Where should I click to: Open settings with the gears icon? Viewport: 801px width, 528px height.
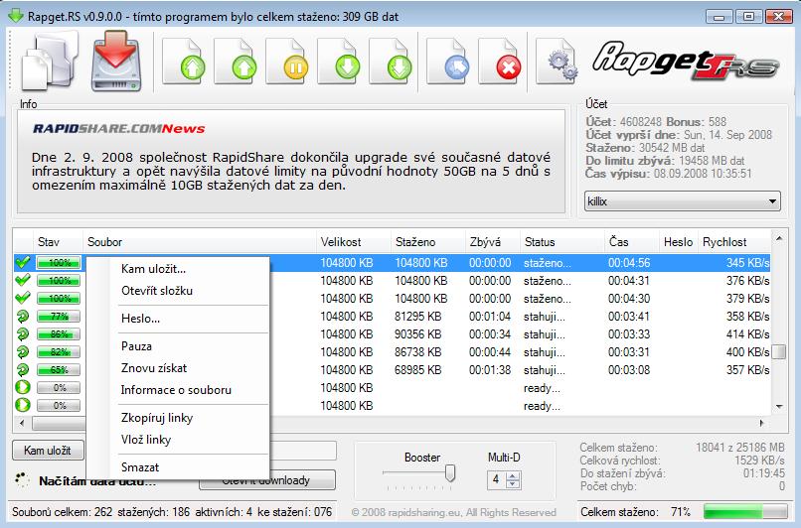(558, 61)
